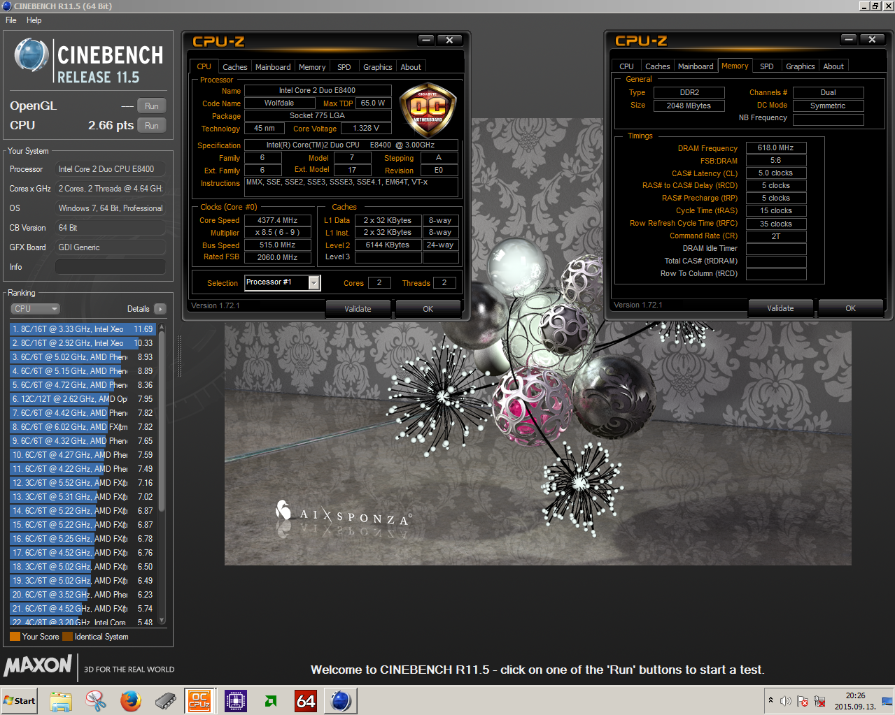Open the CPU ranking dropdown
895x715 pixels.
tap(35, 309)
